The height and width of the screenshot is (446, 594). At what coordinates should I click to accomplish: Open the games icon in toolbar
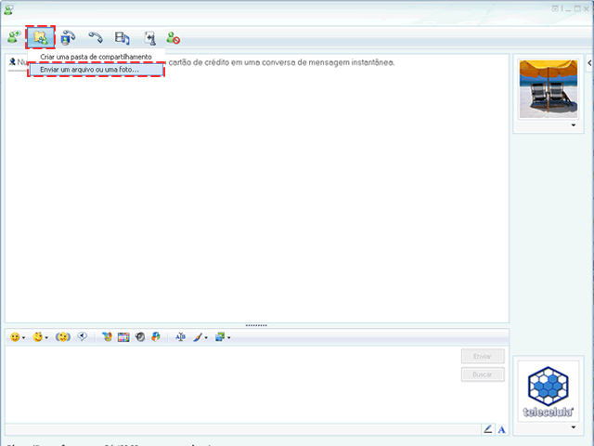(x=148, y=38)
